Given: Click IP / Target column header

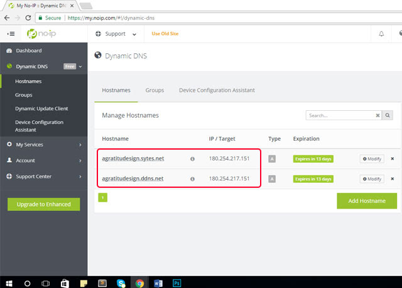Looking at the screenshot, I should 222,139.
